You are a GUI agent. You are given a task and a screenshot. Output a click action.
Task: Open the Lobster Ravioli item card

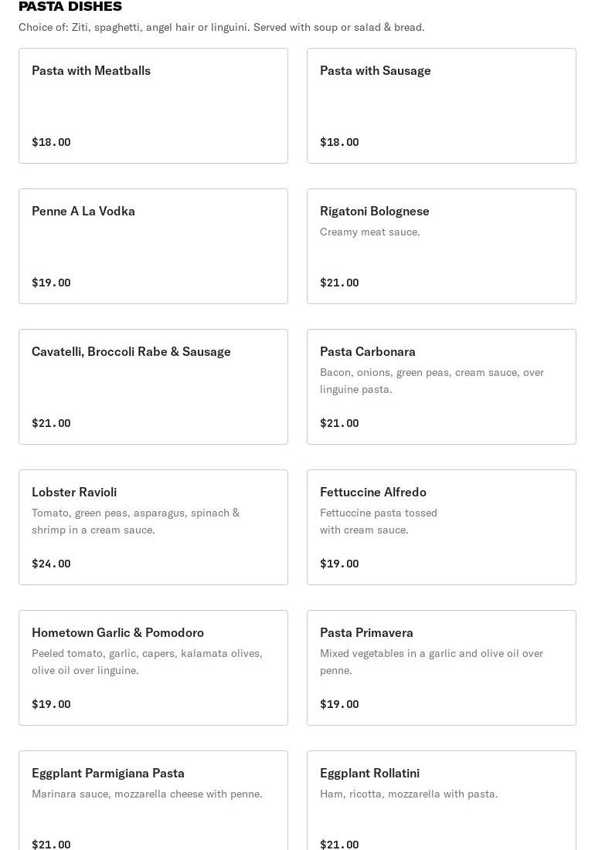tap(153, 527)
